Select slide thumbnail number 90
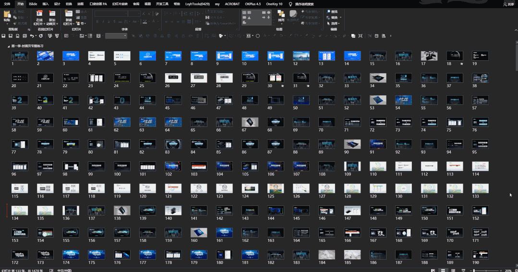This screenshot has height=272, width=518. tap(352, 144)
